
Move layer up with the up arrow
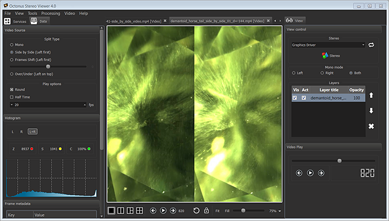tap(371, 94)
